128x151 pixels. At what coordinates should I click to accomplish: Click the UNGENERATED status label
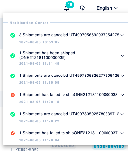[109, 146]
